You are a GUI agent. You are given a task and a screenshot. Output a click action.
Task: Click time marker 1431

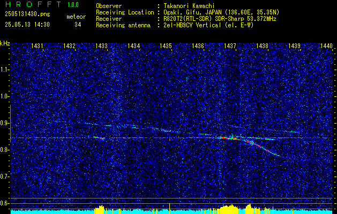tap(37, 45)
